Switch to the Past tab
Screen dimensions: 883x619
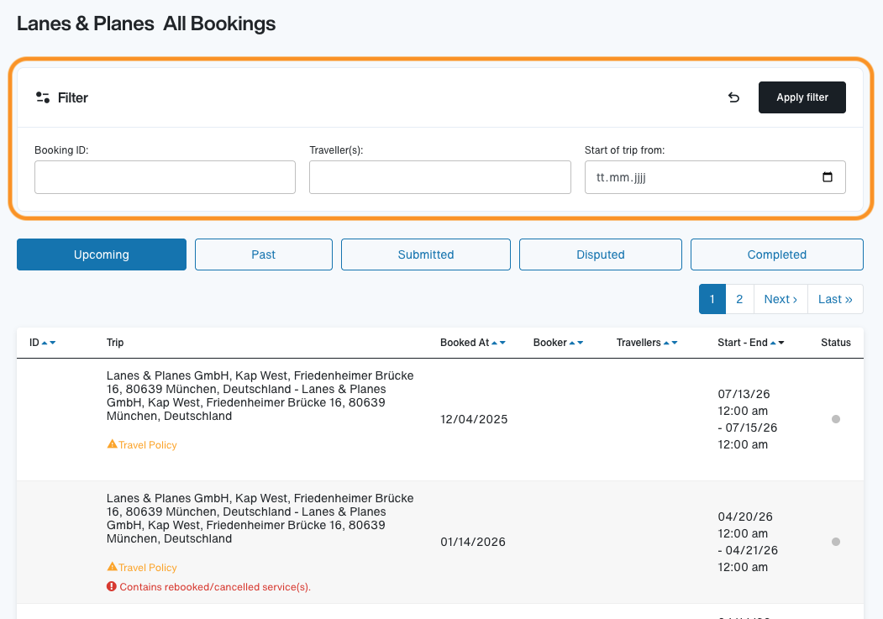264,254
